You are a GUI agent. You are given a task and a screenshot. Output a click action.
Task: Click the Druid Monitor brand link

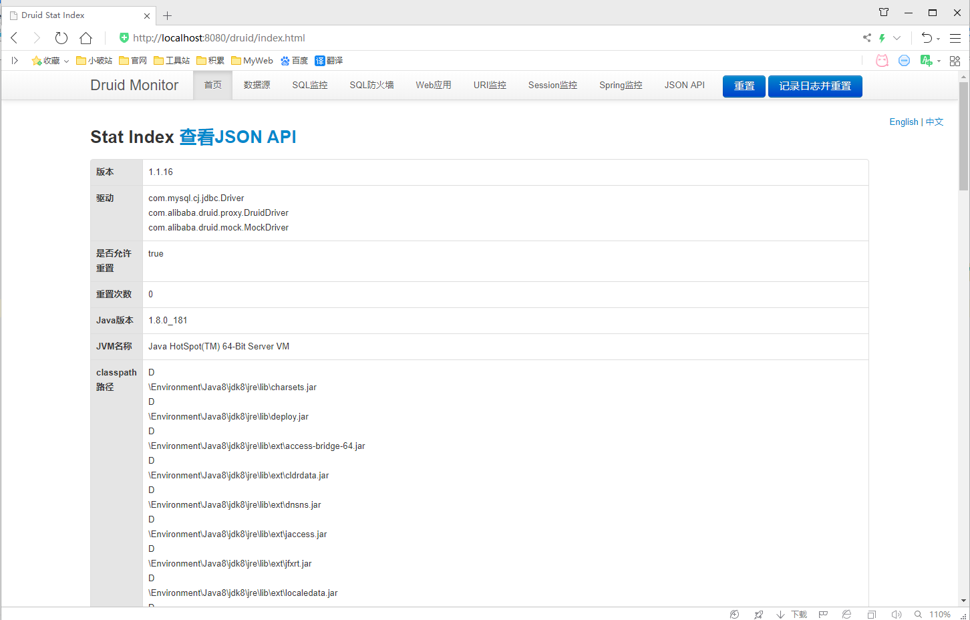134,86
